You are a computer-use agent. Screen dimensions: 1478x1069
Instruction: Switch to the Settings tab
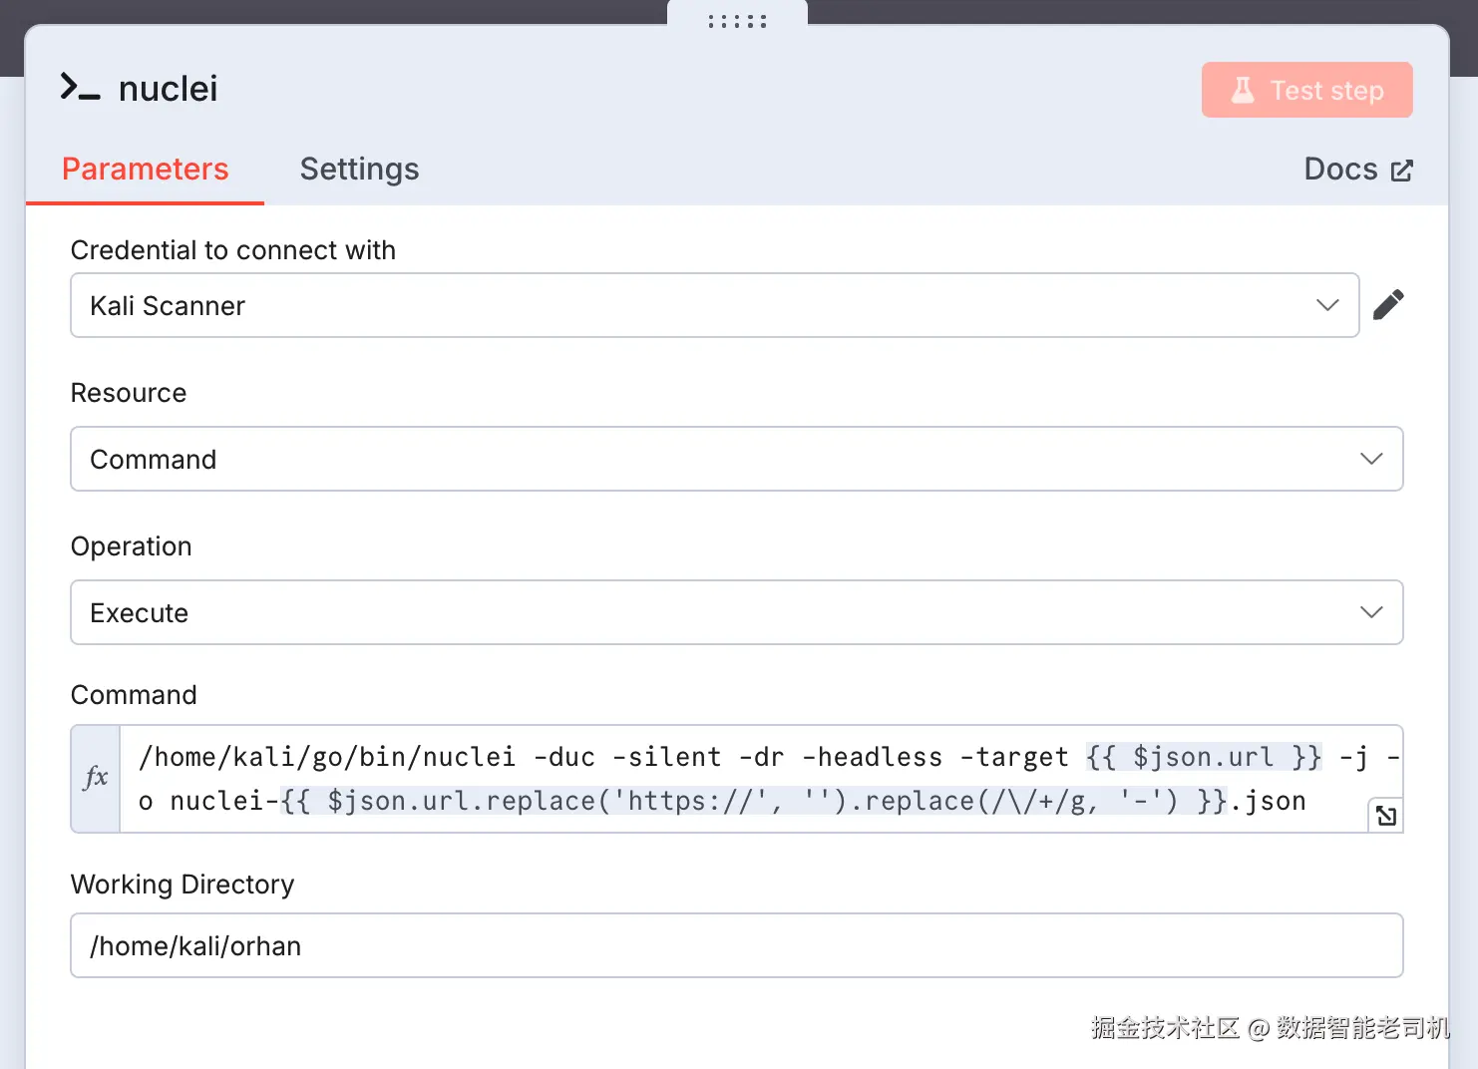click(359, 170)
